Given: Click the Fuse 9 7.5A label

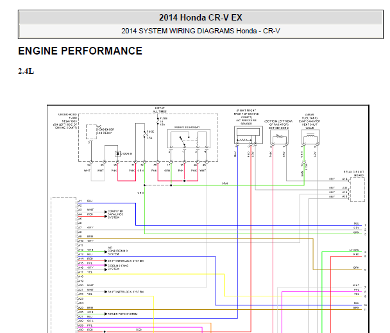Looking at the screenshot, I should point(149,135).
